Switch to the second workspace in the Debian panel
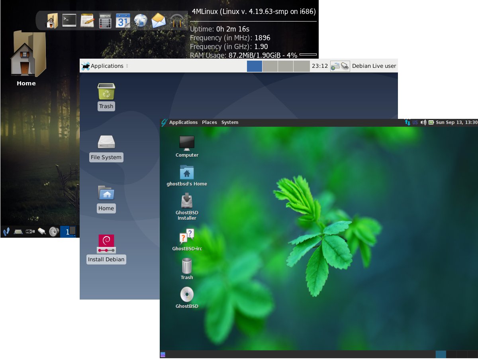This screenshot has width=478, height=359. click(270, 66)
